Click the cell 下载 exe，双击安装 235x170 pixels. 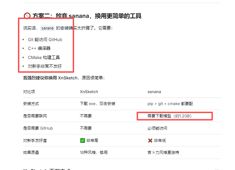click(x=98, y=104)
